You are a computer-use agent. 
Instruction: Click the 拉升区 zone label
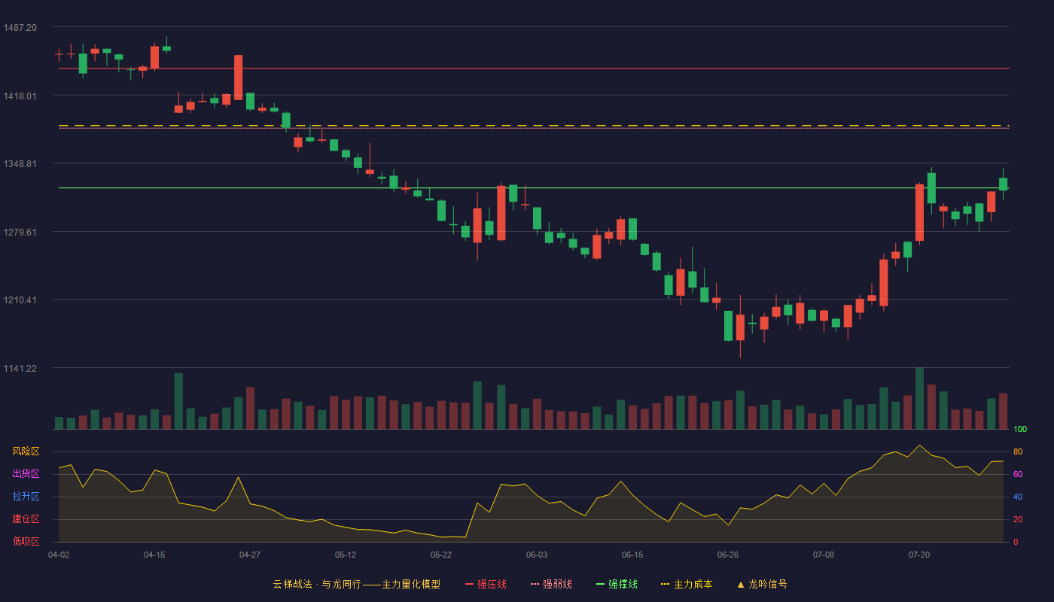(26, 497)
